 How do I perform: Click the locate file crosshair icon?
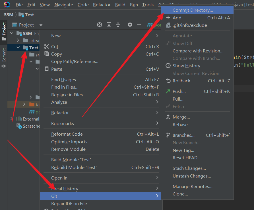point(100,25)
